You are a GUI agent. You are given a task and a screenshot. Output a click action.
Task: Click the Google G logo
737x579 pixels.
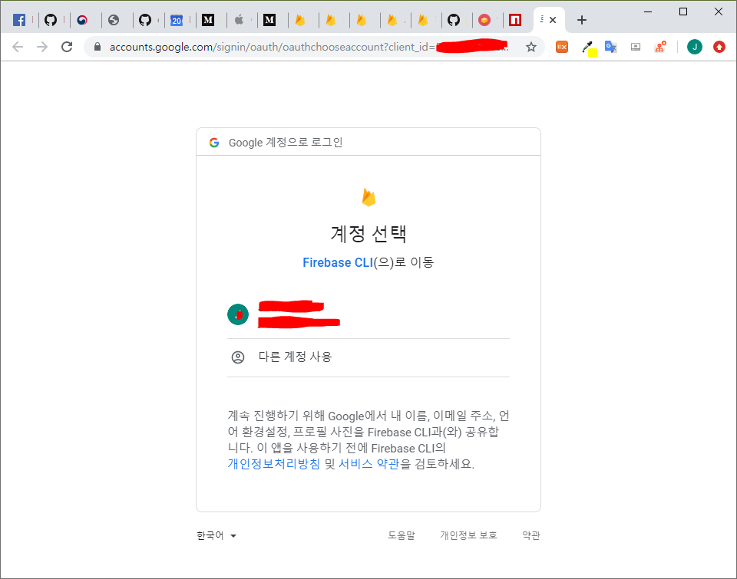point(214,143)
